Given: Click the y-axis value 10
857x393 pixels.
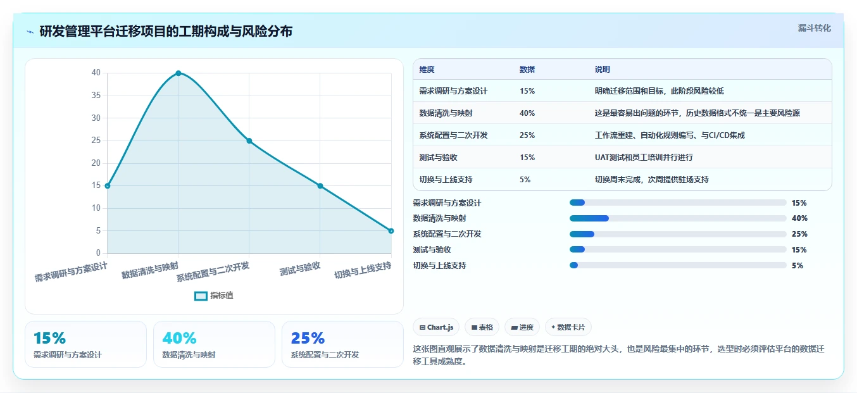Looking at the screenshot, I should click(x=96, y=208).
